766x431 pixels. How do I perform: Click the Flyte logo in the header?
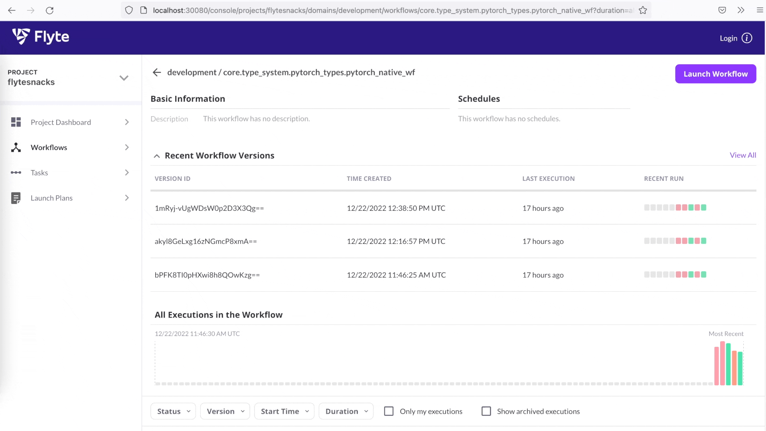40,37
